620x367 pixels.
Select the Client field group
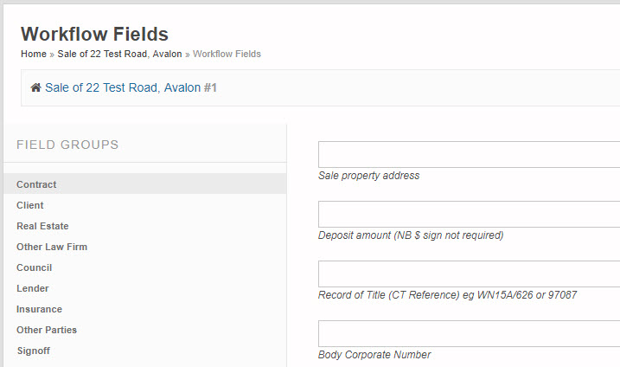tap(30, 205)
